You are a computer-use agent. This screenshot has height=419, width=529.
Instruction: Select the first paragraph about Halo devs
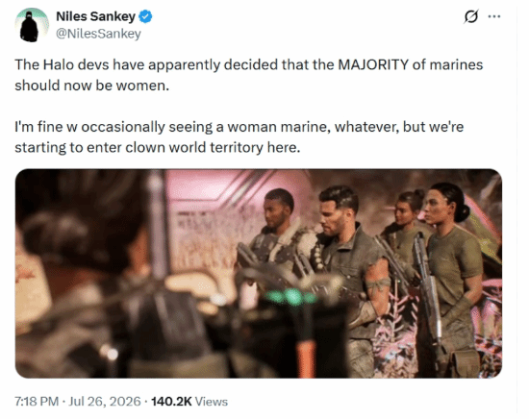pyautogui.click(x=249, y=75)
